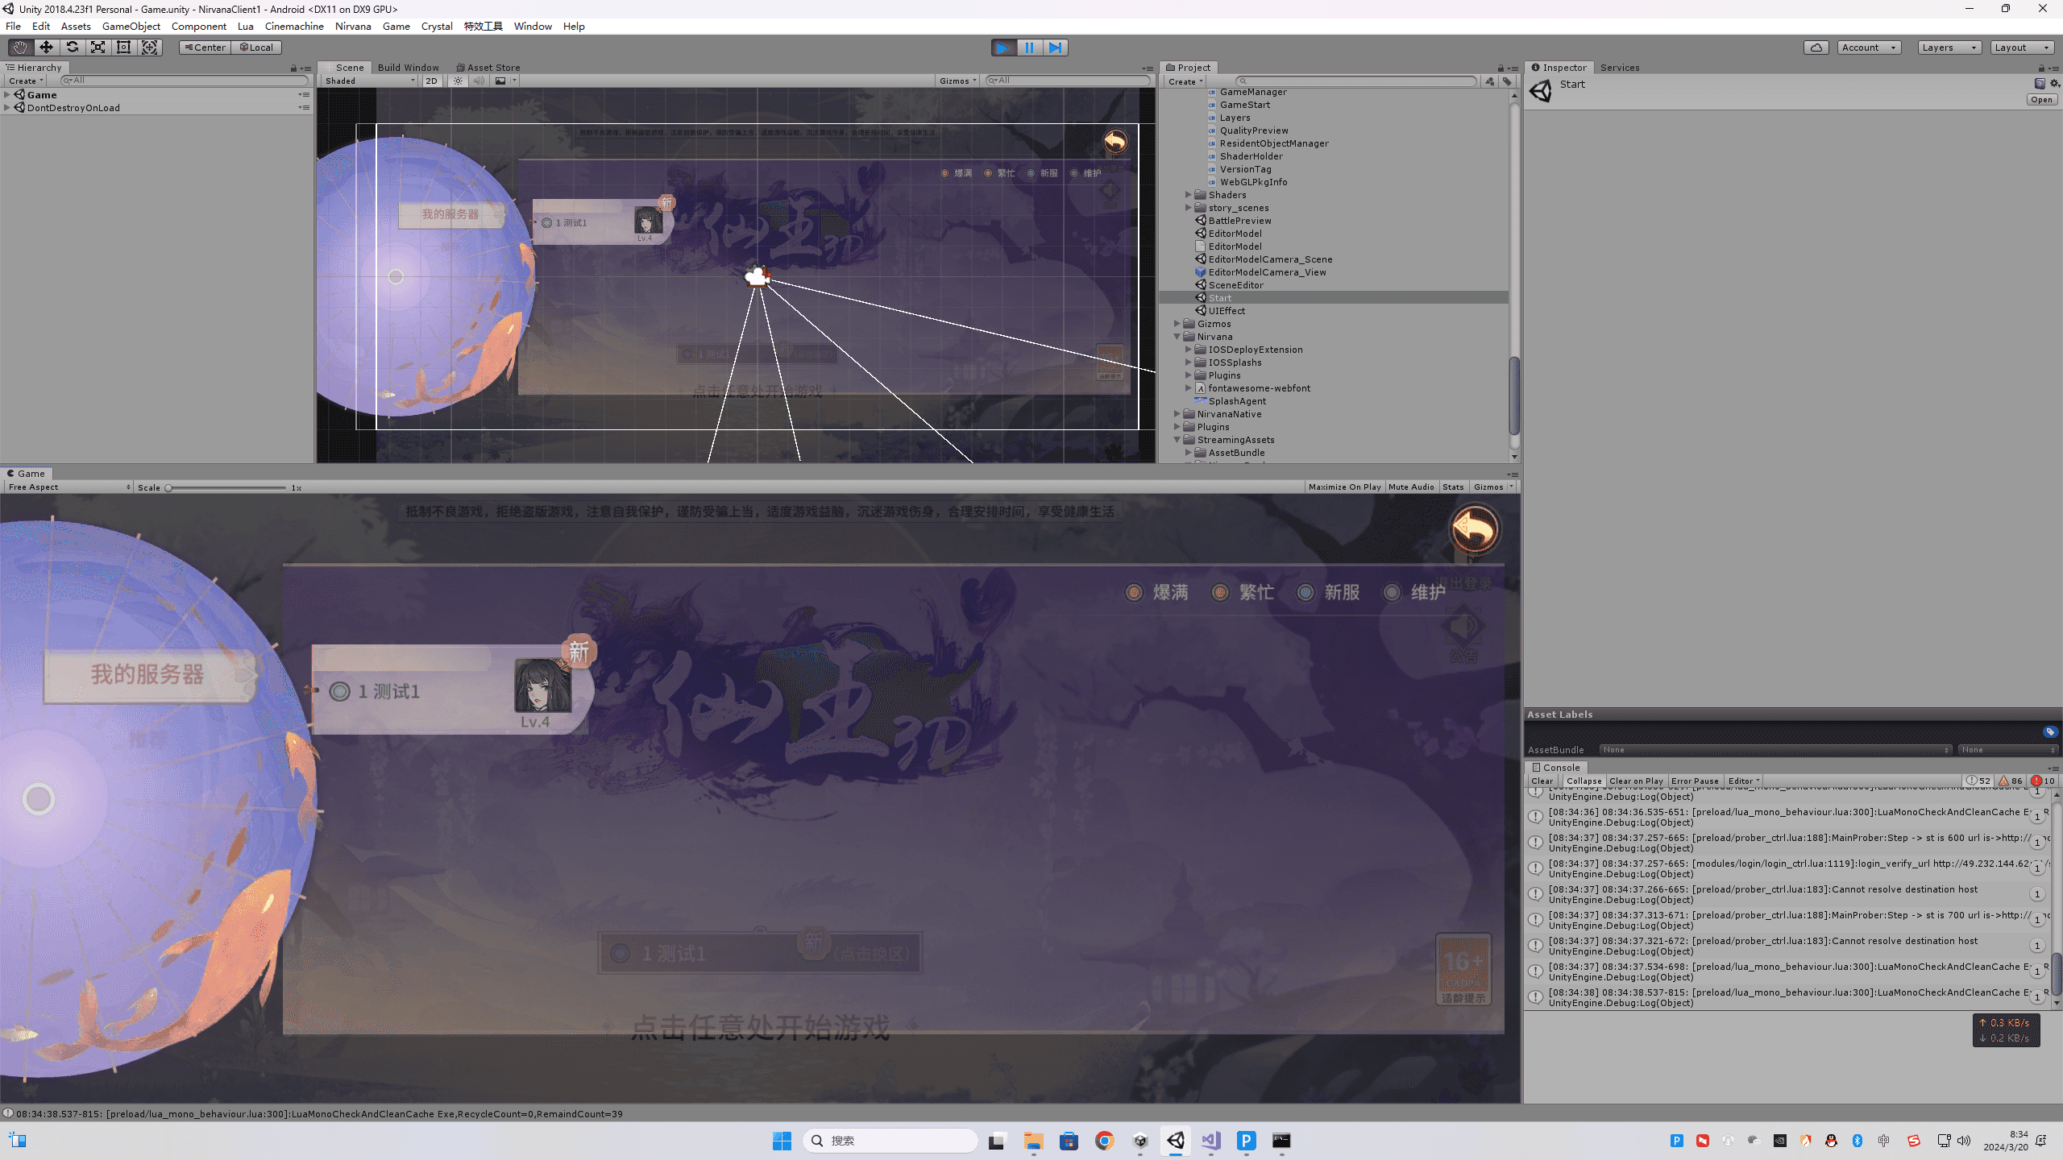The height and width of the screenshot is (1160, 2063).
Task: Toggle Mute Audio in Game view
Action: (x=1411, y=487)
